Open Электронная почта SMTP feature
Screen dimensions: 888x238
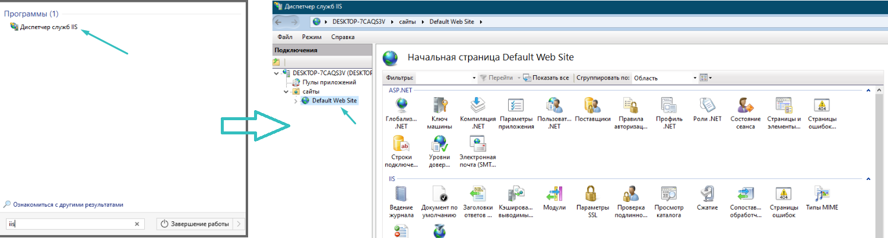point(478,152)
